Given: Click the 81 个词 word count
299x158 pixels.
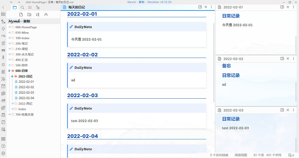Looking at the screenshot, I should [x=259, y=155].
